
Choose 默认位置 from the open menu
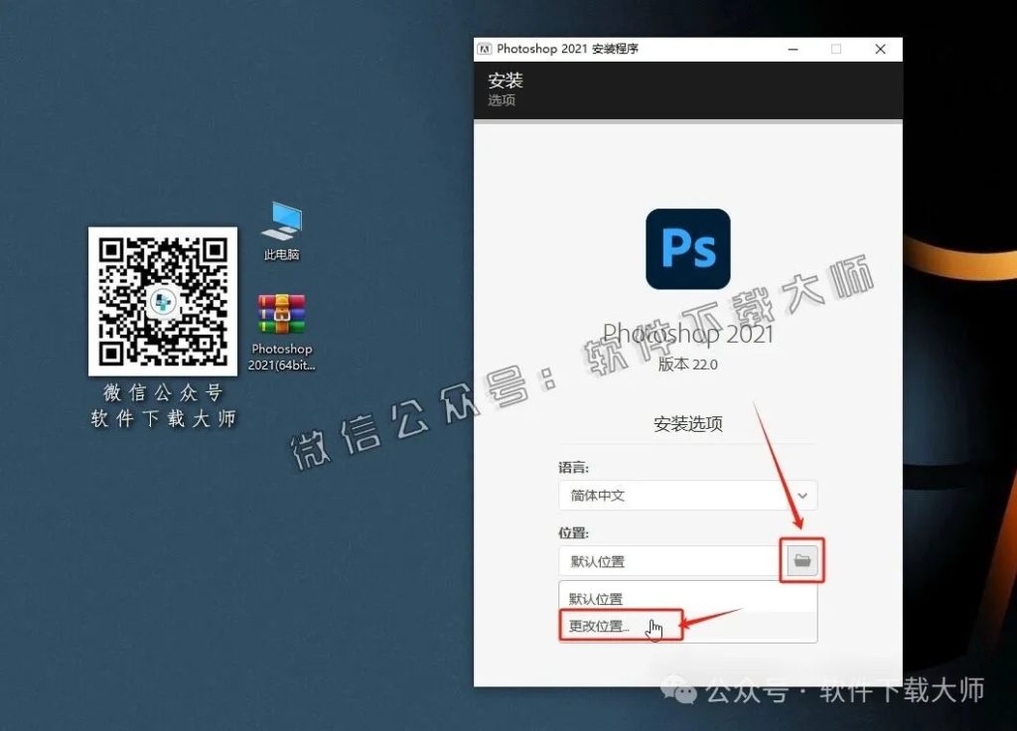tap(596, 597)
